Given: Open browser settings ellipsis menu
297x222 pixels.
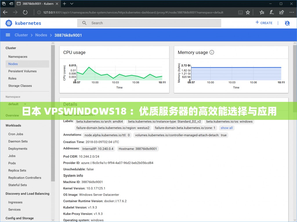Looking at the screenshot, I should tap(292, 12).
